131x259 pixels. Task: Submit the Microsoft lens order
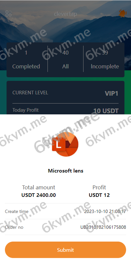pyautogui.click(x=65, y=250)
